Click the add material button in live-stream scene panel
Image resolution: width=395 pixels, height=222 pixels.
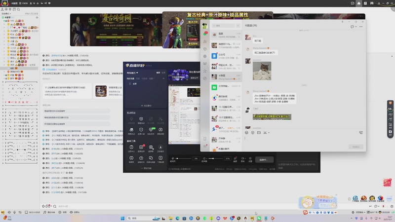(x=146, y=106)
